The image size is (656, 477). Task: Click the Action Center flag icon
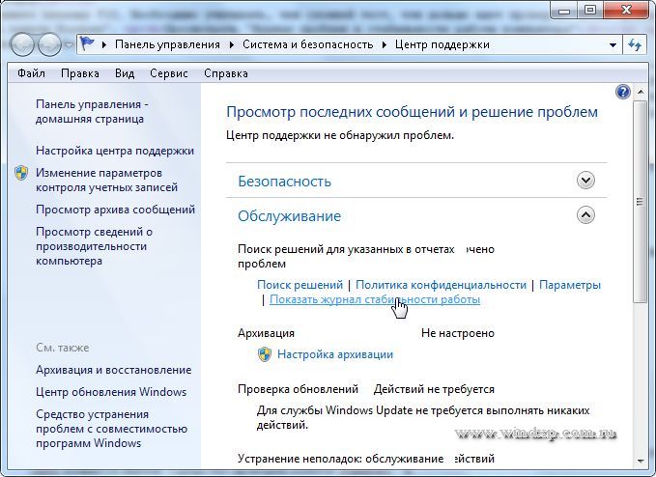tap(88, 43)
